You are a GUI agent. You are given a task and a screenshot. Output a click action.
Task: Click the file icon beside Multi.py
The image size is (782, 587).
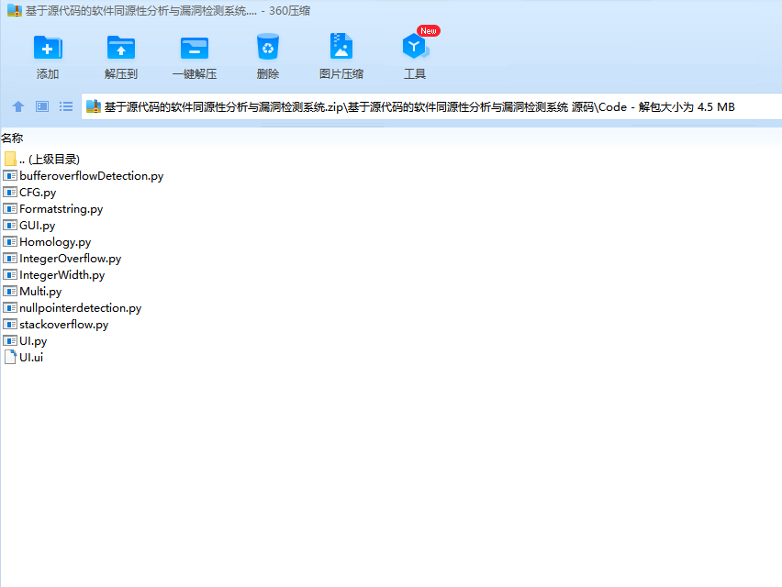point(10,291)
